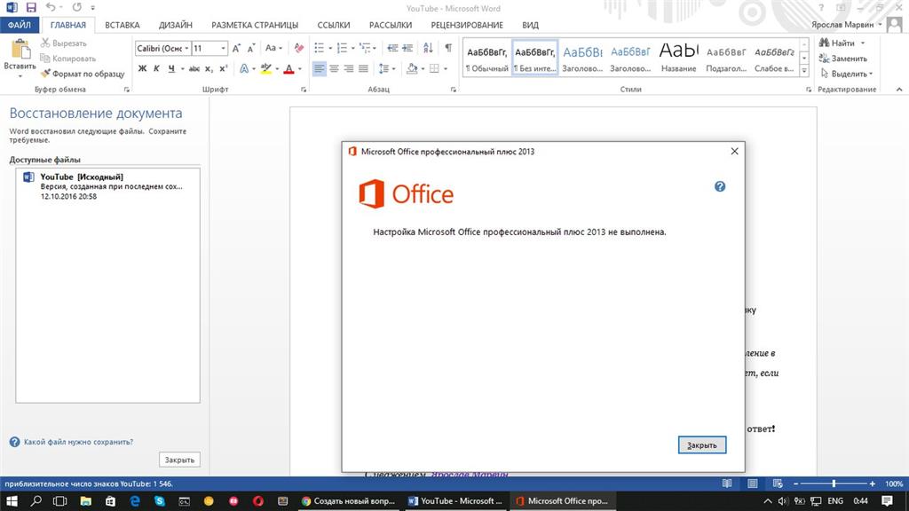Center the paragraph text
Viewport: 909px width, 511px height.
click(x=334, y=68)
